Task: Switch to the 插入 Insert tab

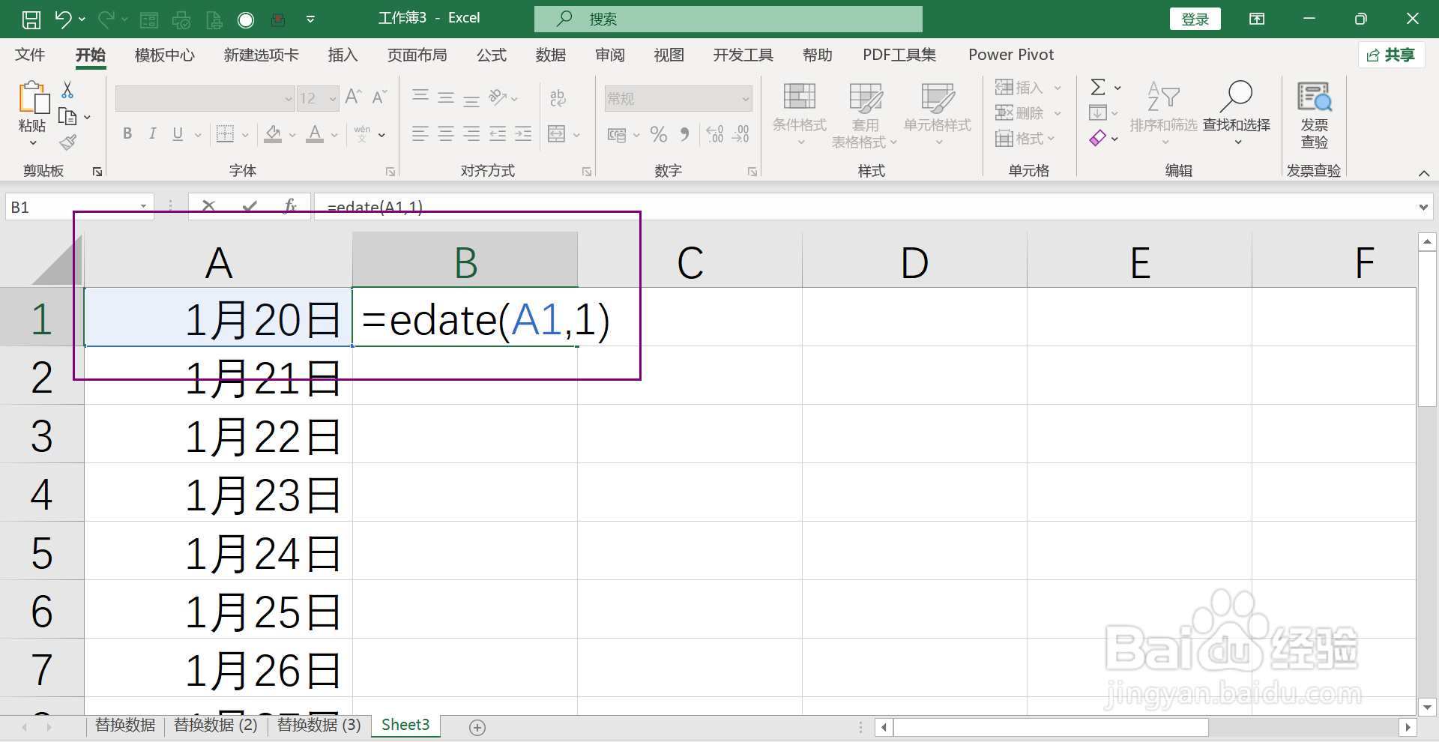Action: [x=343, y=55]
